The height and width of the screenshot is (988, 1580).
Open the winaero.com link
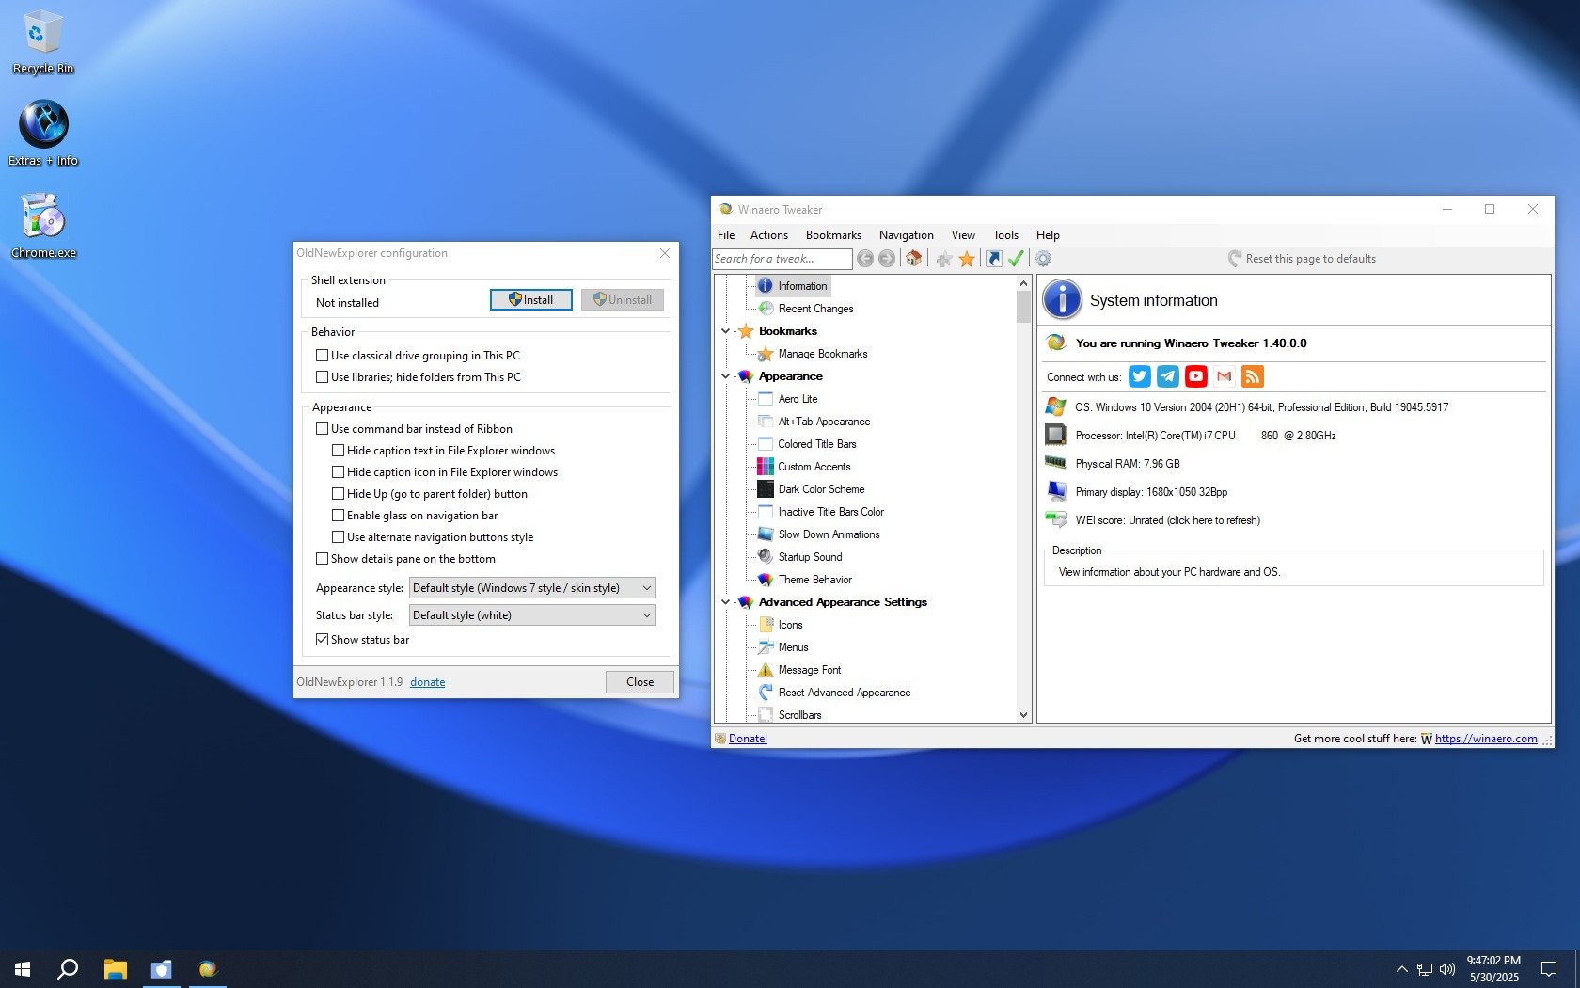[1485, 739]
